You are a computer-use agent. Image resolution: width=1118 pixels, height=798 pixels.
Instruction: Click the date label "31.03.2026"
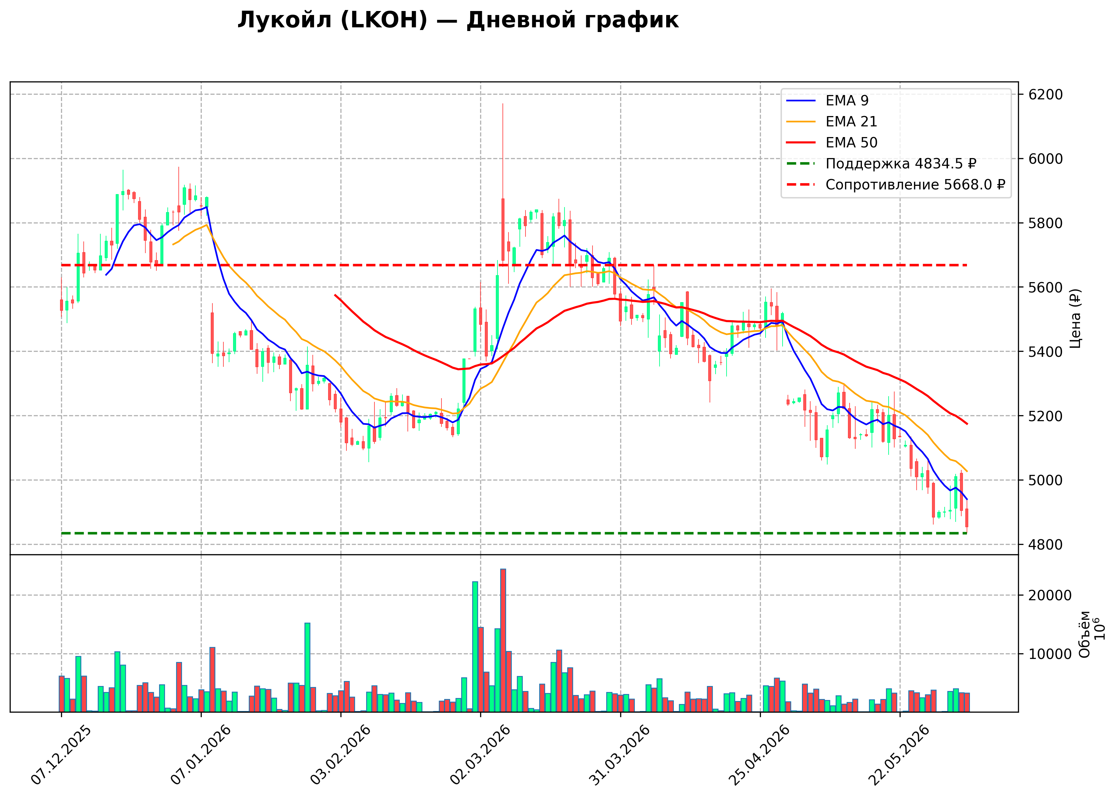tap(620, 756)
